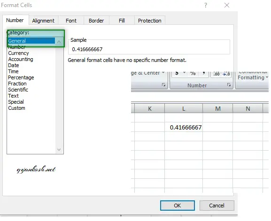Select column L header
This screenshot has width=271, height=221.
[x=184, y=109]
